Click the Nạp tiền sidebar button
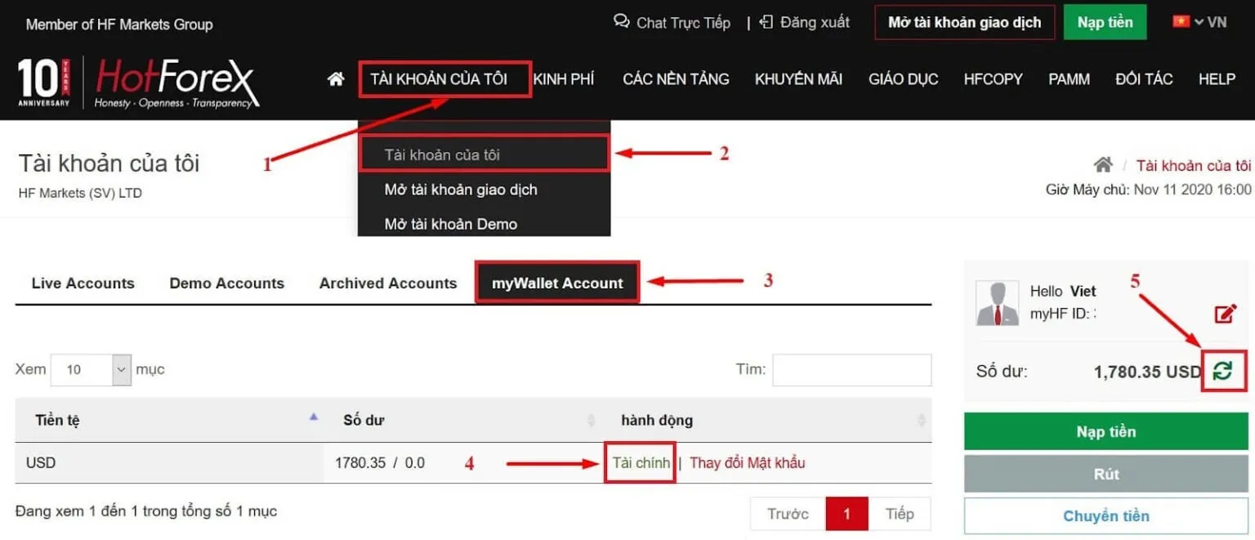This screenshot has width=1255, height=540. click(1105, 431)
